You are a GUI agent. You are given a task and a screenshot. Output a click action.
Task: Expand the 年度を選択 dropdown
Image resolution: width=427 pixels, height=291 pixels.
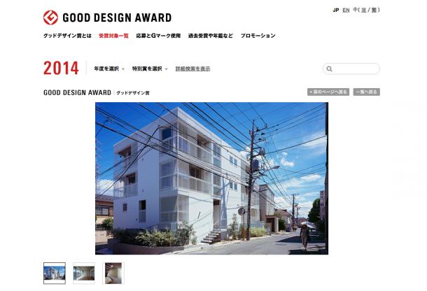(109, 69)
